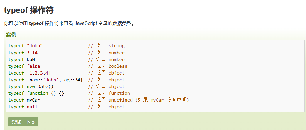
Task: Click new Date() in the code
Action: pos(40,87)
